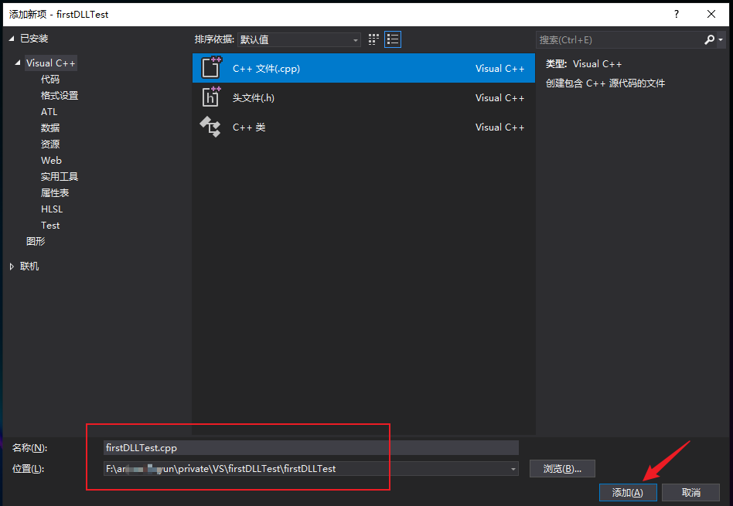The image size is (733, 506).
Task: Click the 类型: Visual C++ description text
Action: coord(584,64)
